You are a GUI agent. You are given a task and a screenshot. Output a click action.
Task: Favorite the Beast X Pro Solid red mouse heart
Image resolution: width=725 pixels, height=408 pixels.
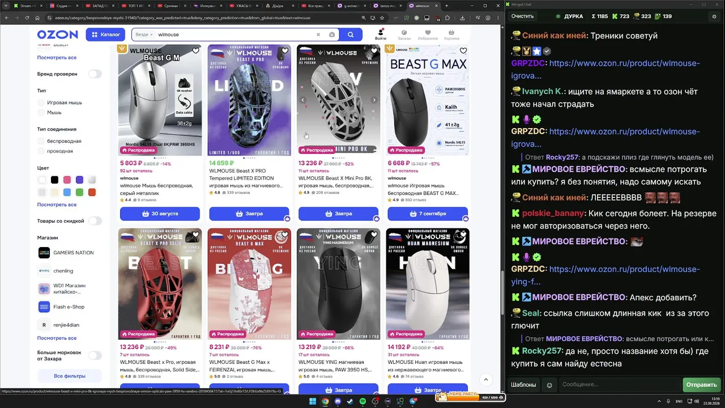pos(195,235)
